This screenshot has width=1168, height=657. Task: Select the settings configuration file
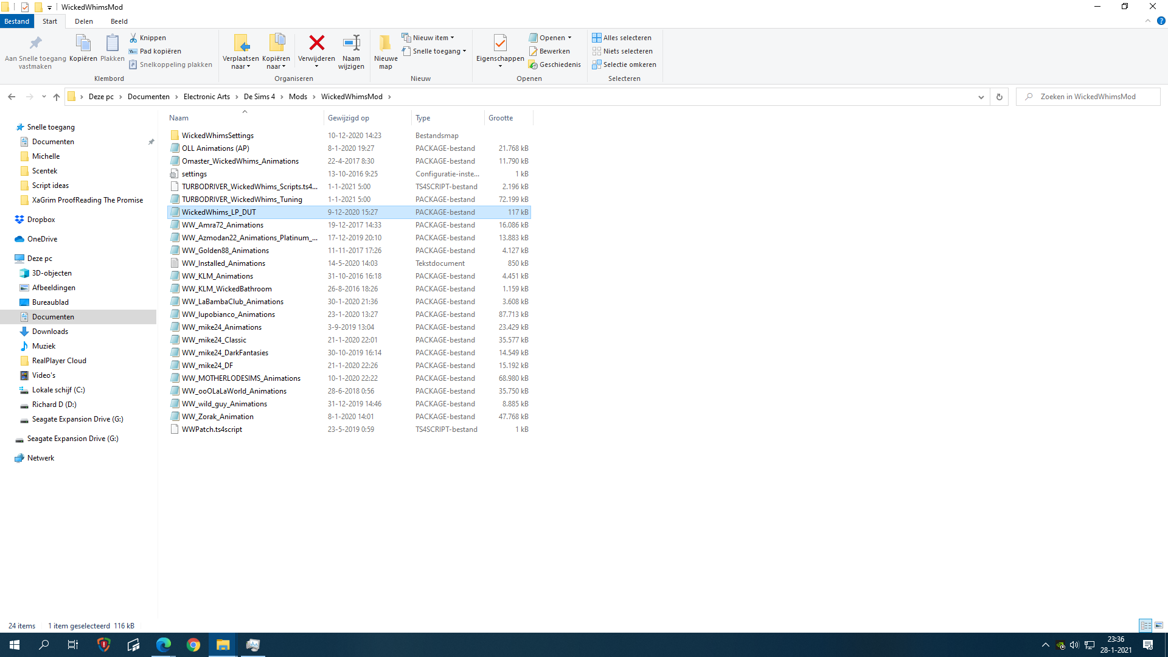click(x=349, y=174)
